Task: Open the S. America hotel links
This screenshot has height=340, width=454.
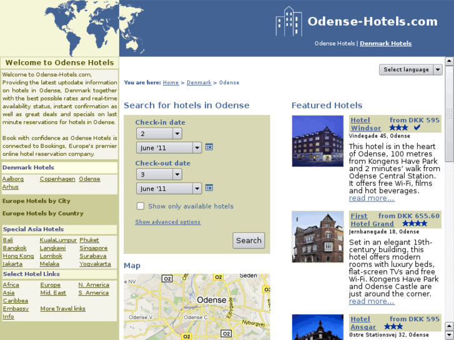Action: (94, 293)
